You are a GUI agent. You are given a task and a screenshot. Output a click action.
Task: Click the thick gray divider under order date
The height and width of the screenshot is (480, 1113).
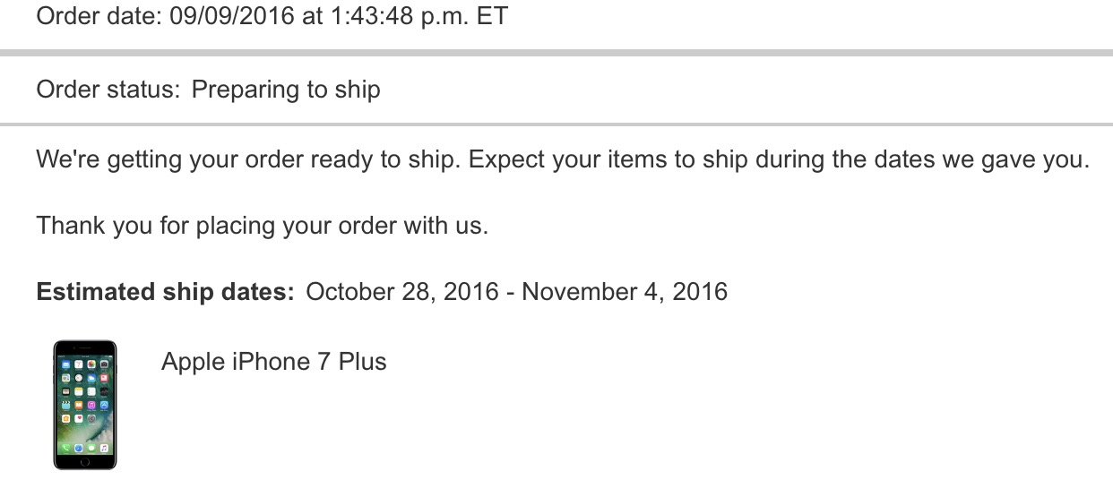pos(556,54)
